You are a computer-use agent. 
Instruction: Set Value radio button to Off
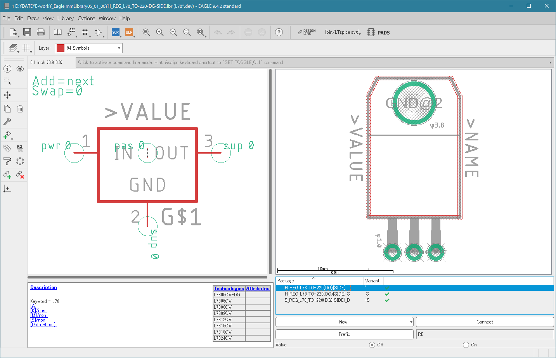tap(372, 344)
